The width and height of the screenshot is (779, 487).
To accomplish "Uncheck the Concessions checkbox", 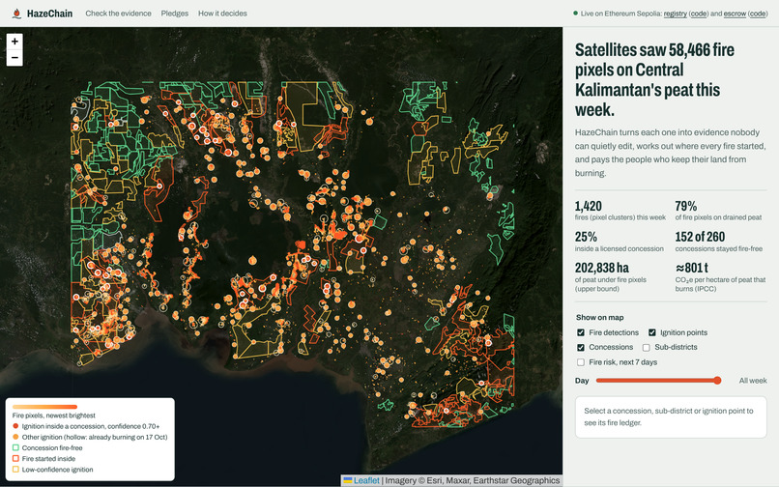I will [x=580, y=347].
